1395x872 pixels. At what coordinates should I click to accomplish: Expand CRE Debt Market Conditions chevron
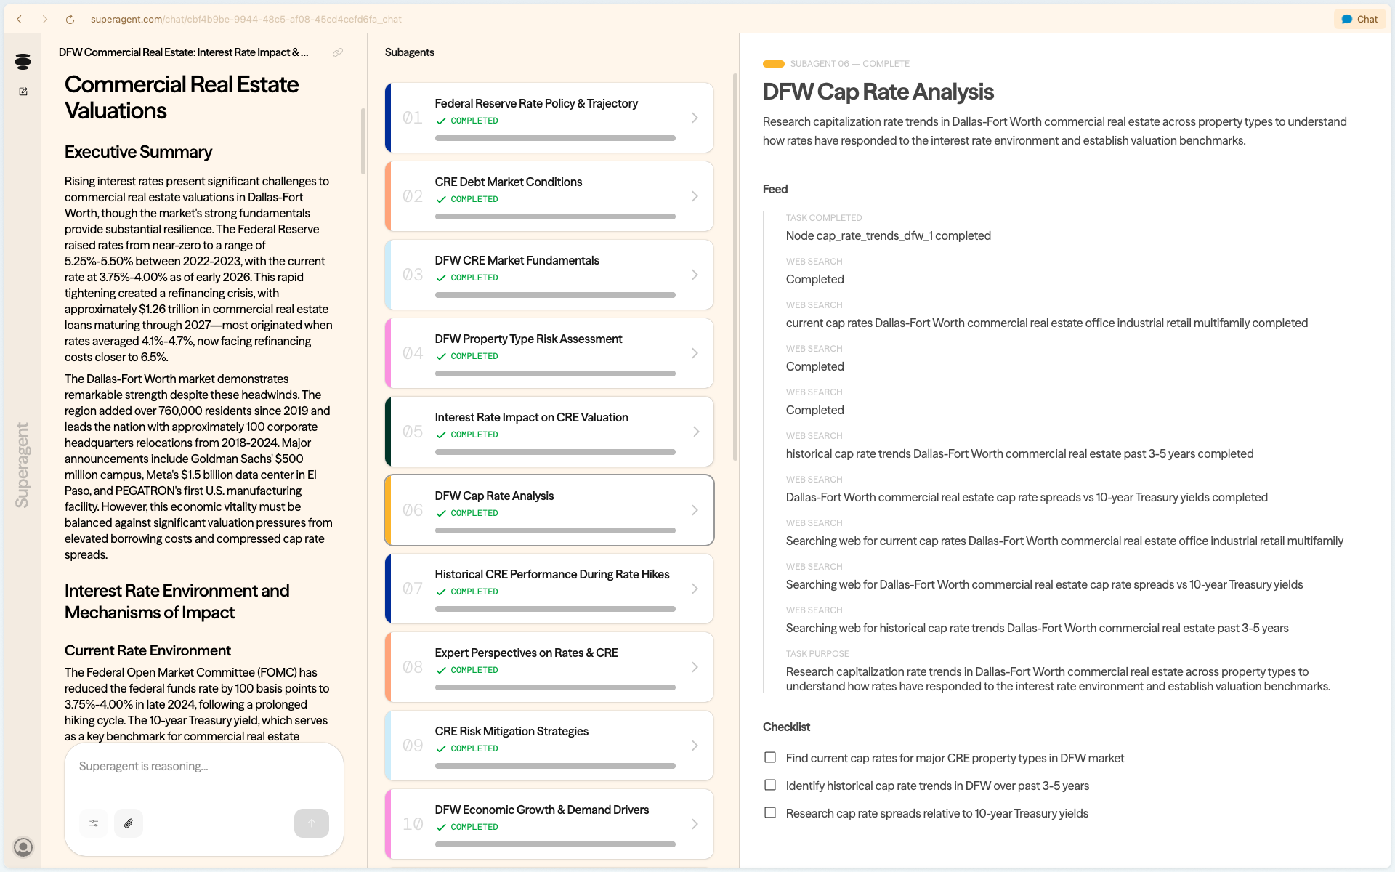[x=695, y=196]
